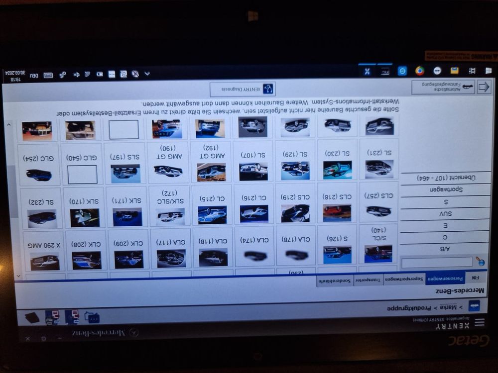Click the battery icon in system tray
Viewport: 498px width, 373px height.
coord(100,74)
